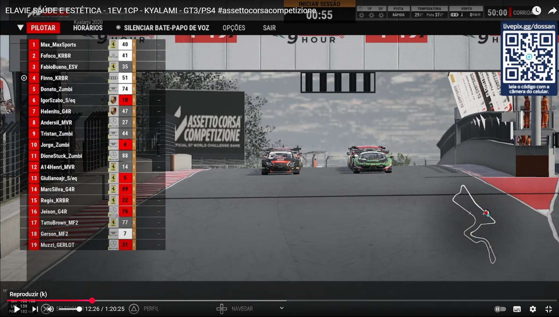
Task: Click the livepix.gg/dossan QR code
Action: point(529,57)
